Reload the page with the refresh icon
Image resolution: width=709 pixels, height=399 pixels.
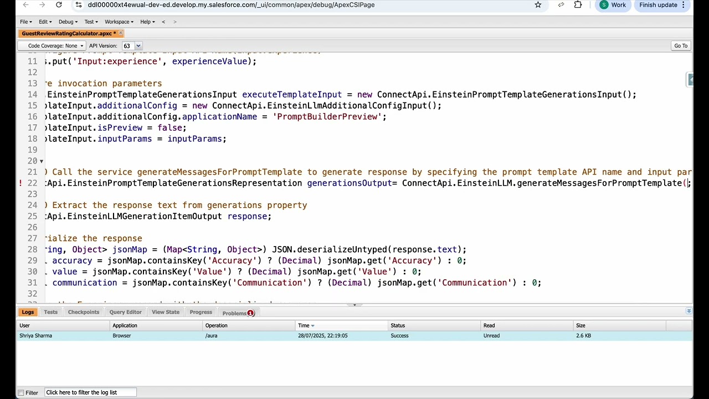click(x=59, y=5)
